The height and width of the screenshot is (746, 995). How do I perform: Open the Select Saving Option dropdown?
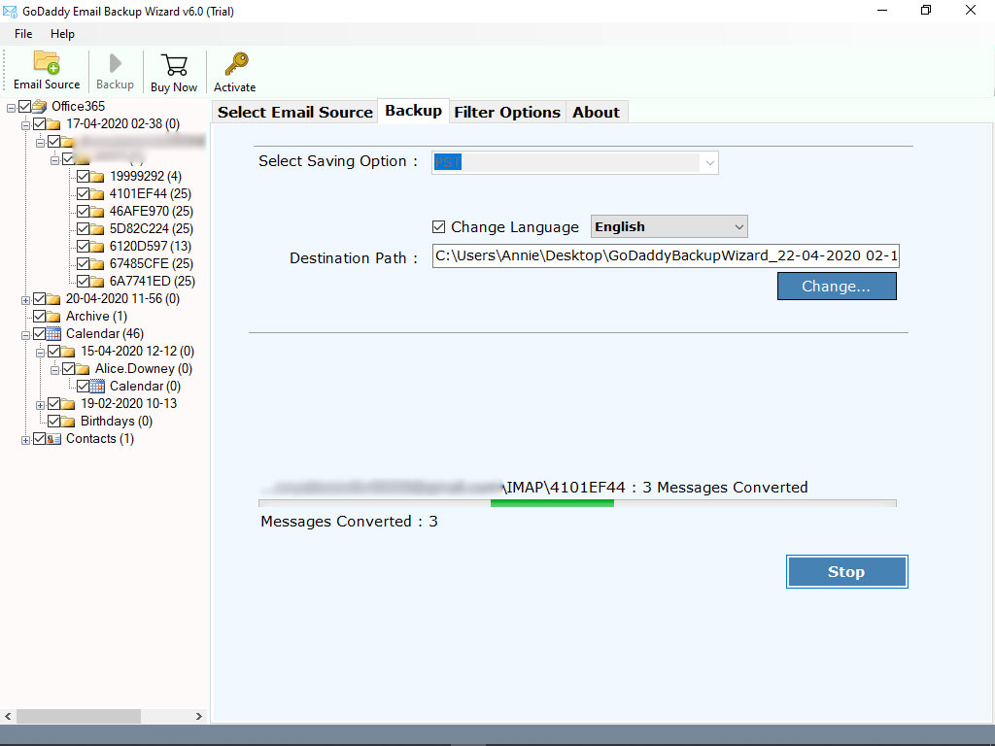tap(708, 162)
